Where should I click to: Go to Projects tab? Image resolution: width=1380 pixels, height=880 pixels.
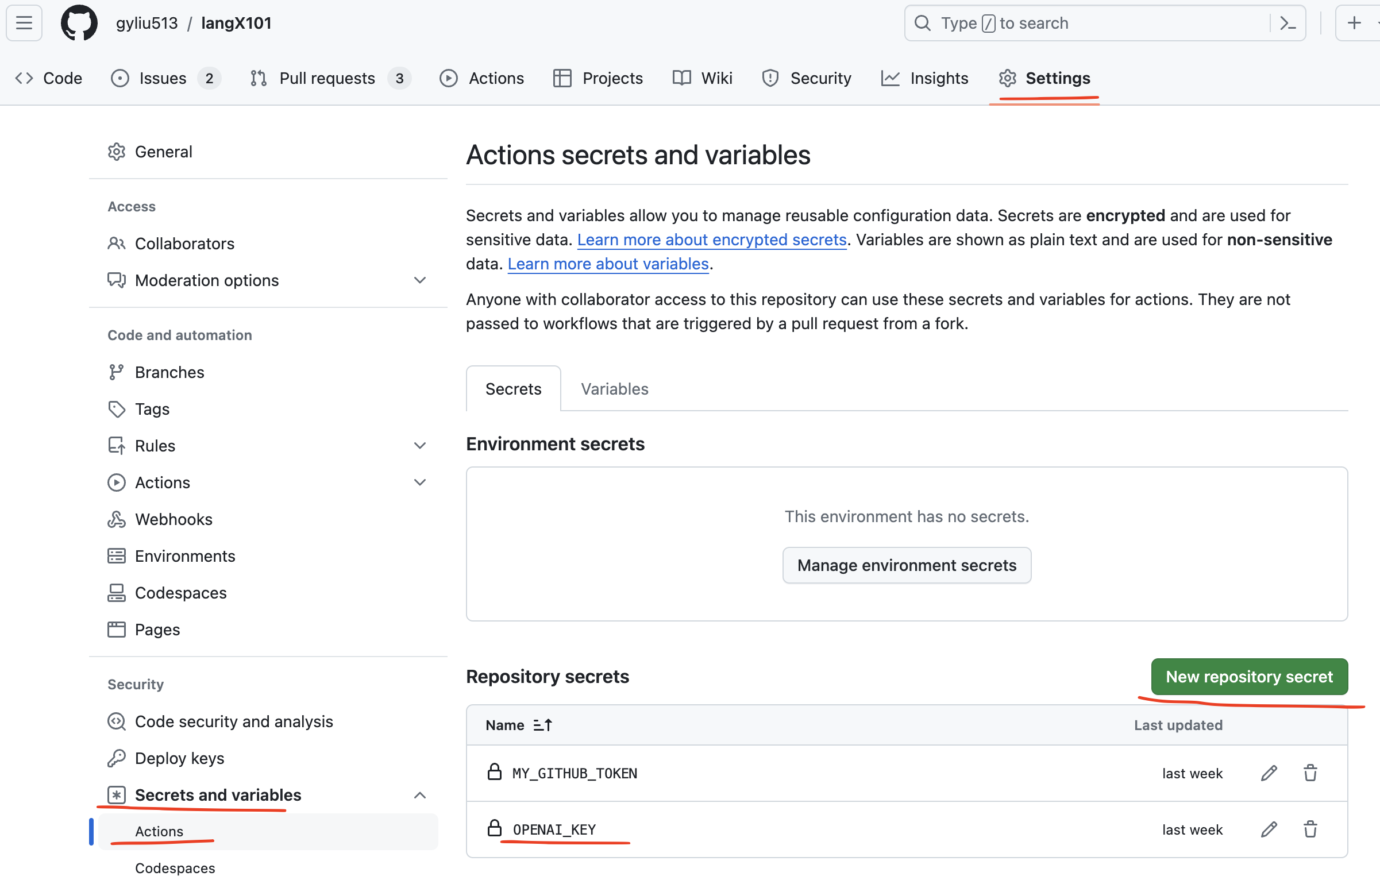(x=598, y=78)
